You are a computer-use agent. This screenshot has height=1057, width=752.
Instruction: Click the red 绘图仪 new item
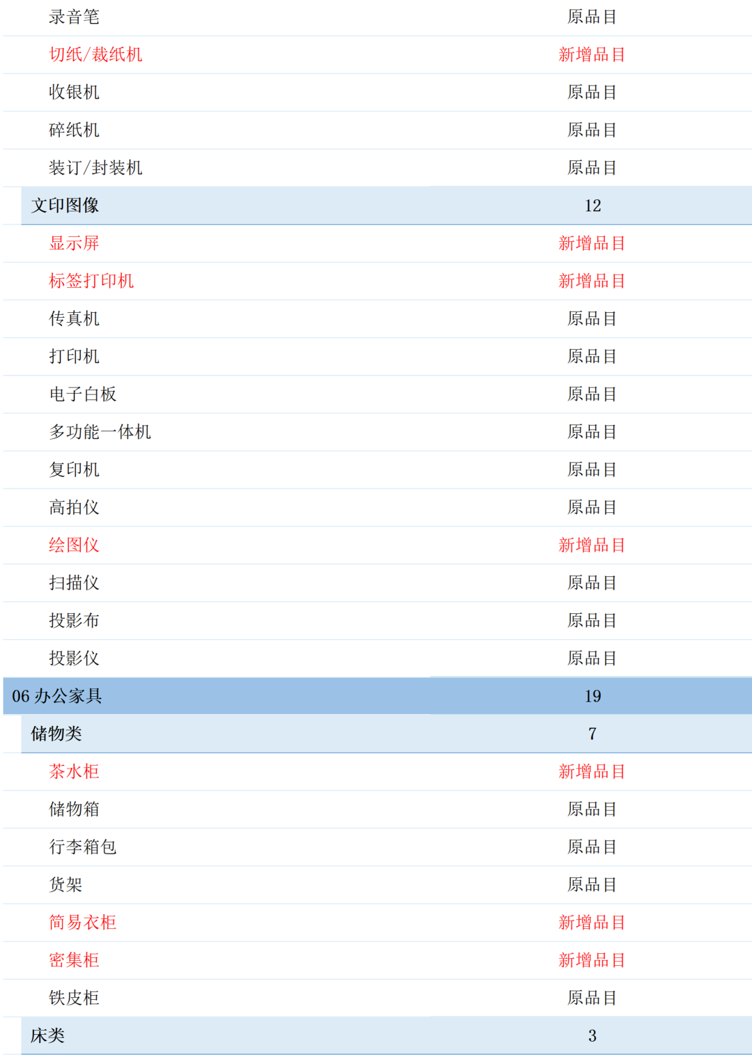point(72,546)
